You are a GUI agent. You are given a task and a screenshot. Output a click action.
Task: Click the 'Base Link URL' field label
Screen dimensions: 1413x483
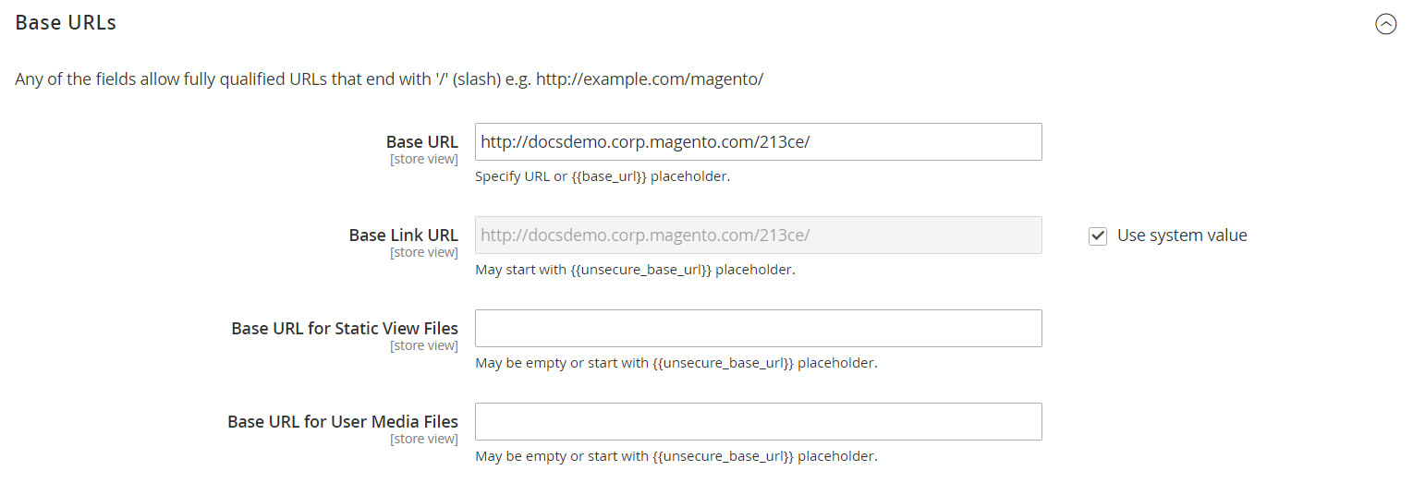403,235
